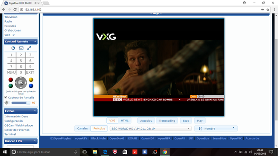
Task: Stop playback with Stop button
Action: [x=186, y=120]
